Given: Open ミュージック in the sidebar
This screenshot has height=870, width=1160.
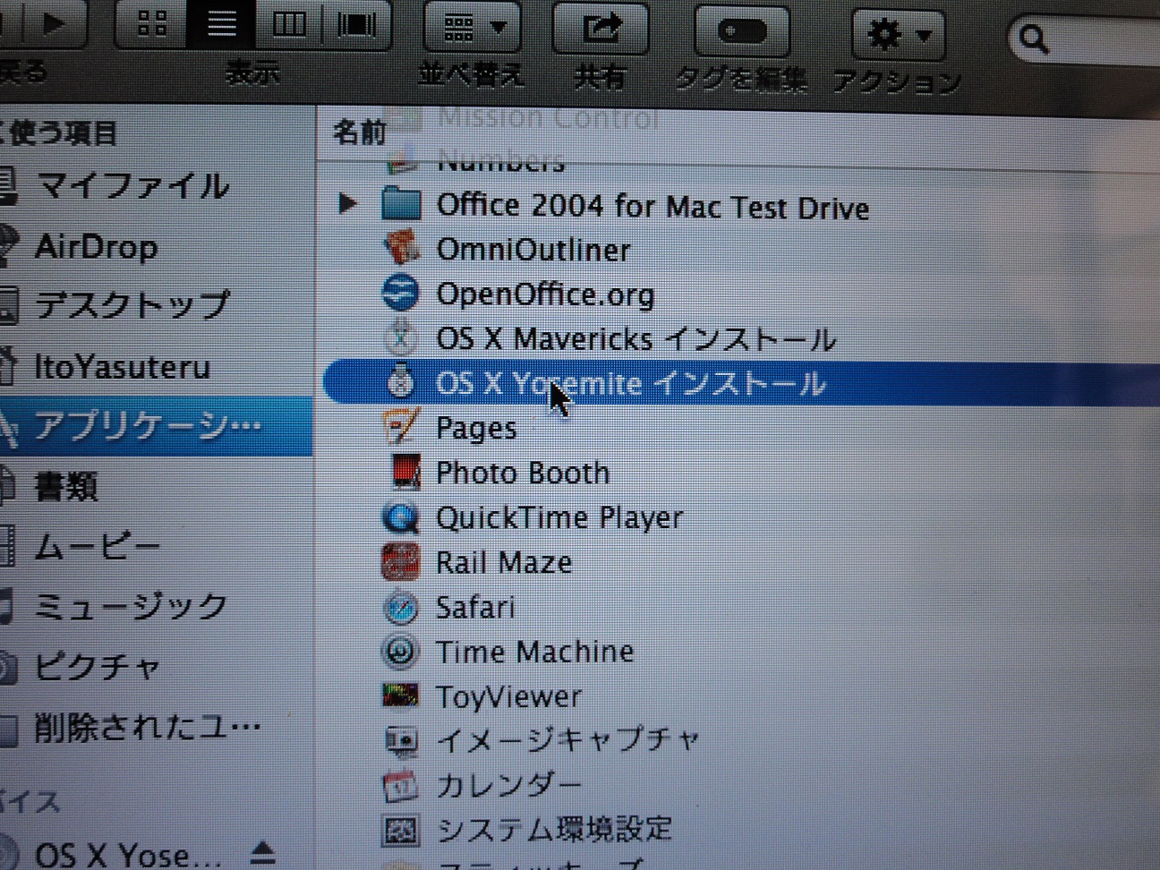Looking at the screenshot, I should pyautogui.click(x=131, y=606).
